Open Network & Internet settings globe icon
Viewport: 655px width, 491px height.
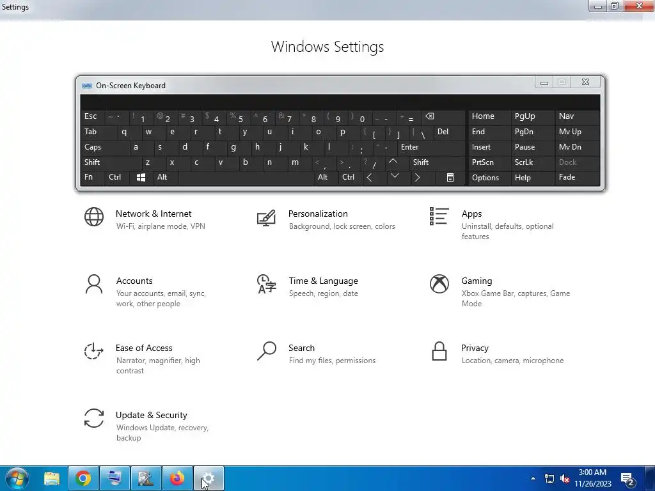[x=94, y=217]
